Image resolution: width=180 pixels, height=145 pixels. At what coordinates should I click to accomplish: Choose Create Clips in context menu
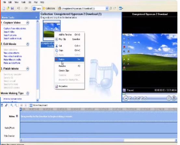click(x=70, y=71)
